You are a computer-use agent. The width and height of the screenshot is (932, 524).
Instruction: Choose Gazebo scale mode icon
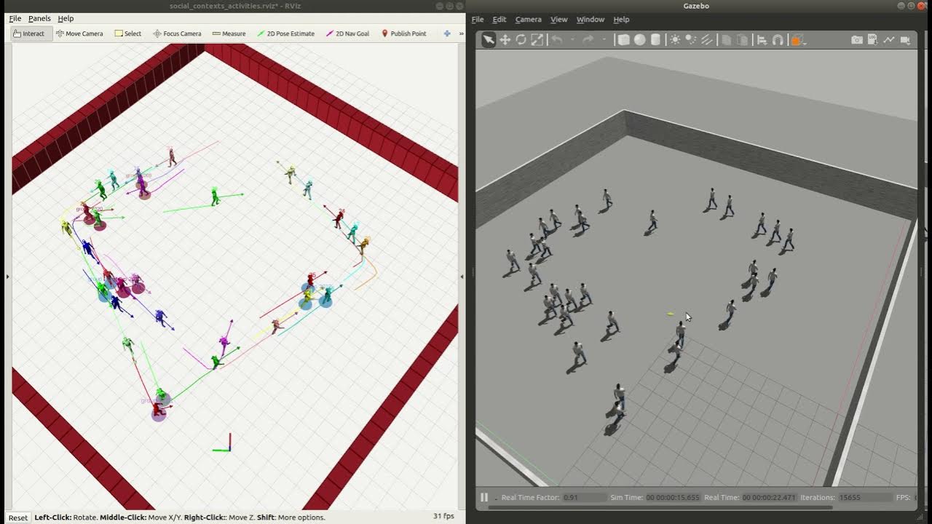(537, 40)
